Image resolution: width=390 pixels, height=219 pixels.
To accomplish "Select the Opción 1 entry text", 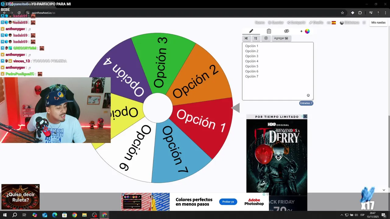I will (x=252, y=46).
